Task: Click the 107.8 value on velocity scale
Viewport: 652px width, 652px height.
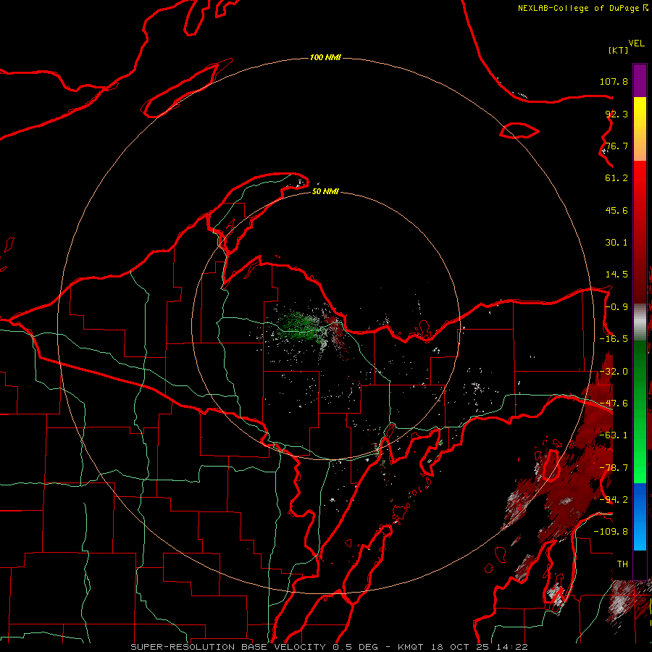Action: [614, 81]
